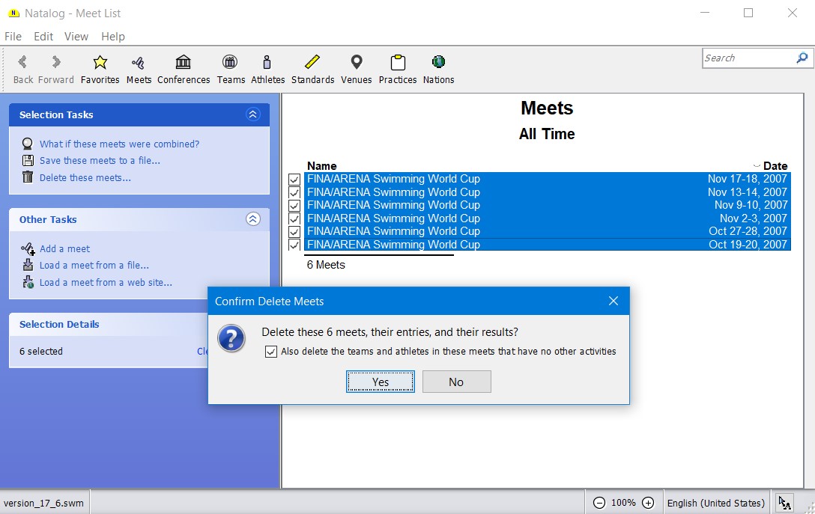Click the Date column sort arrow
Viewport: 815px width, 514px height.
click(757, 166)
